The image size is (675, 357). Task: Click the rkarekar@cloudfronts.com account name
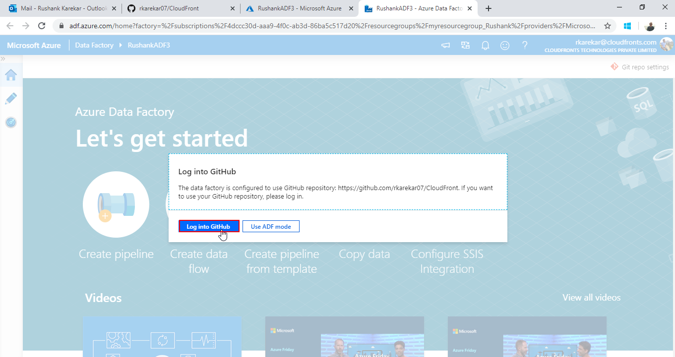point(616,42)
